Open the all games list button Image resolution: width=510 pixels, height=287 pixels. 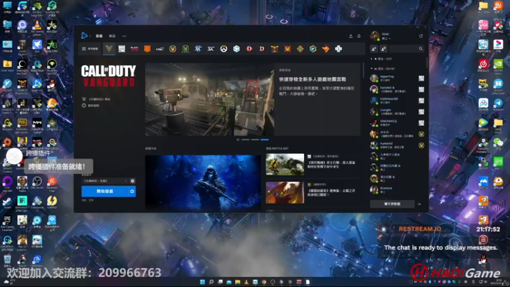pyautogui.click(x=90, y=49)
